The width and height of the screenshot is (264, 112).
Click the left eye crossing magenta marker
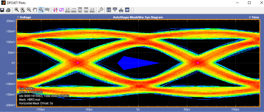point(78,63)
